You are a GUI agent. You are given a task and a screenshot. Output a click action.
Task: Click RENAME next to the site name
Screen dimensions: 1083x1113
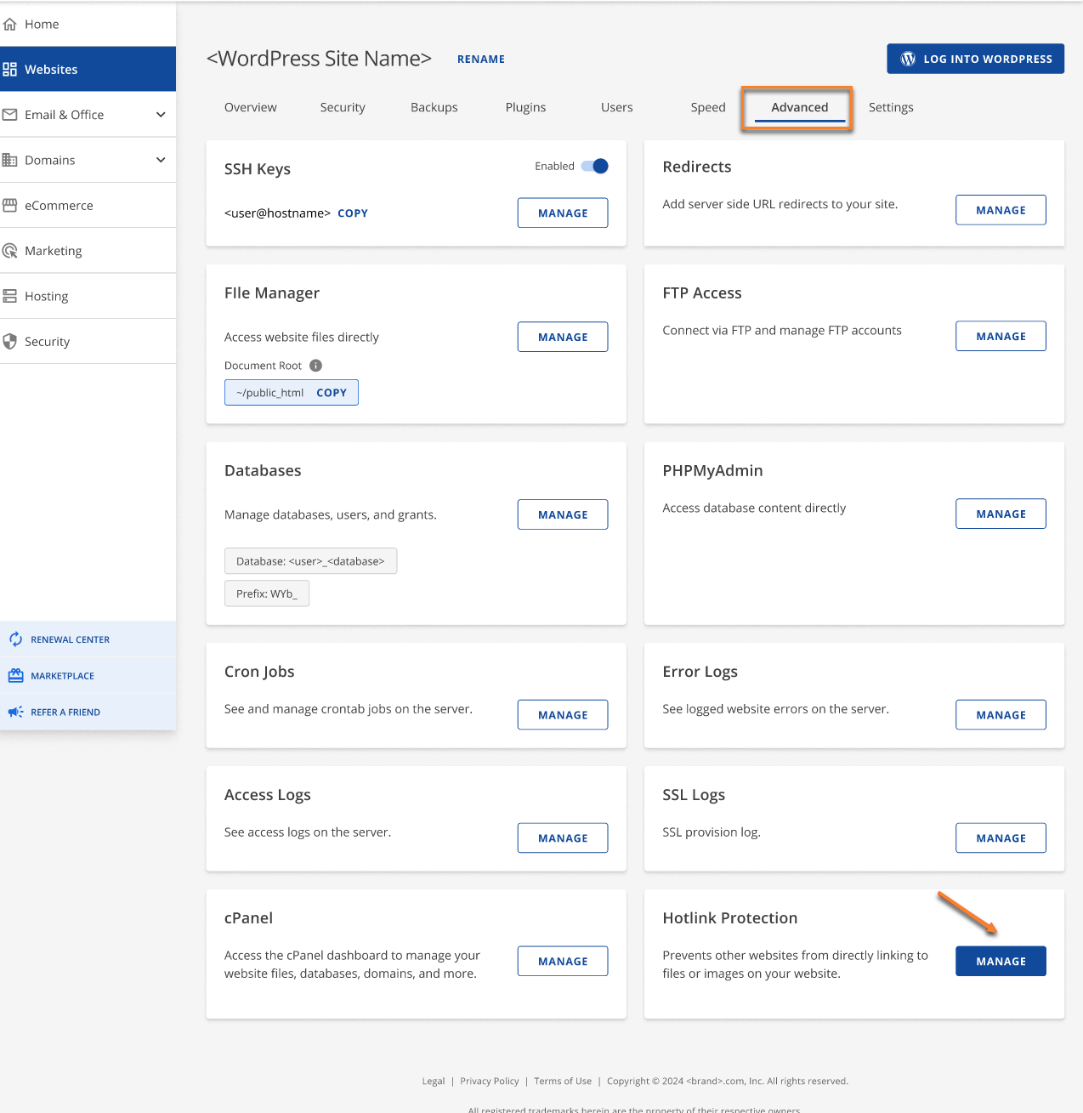coord(480,59)
